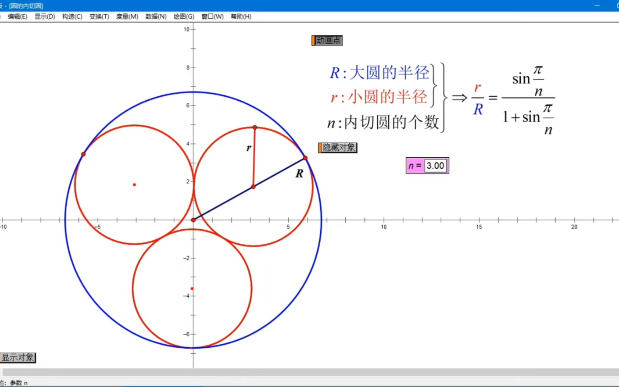
Task: Select the center dot of the bottom red circle
Action: coord(192,288)
